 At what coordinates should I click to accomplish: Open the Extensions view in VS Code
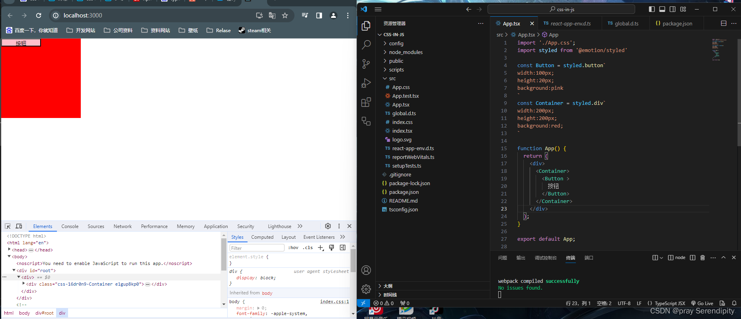pos(366,102)
